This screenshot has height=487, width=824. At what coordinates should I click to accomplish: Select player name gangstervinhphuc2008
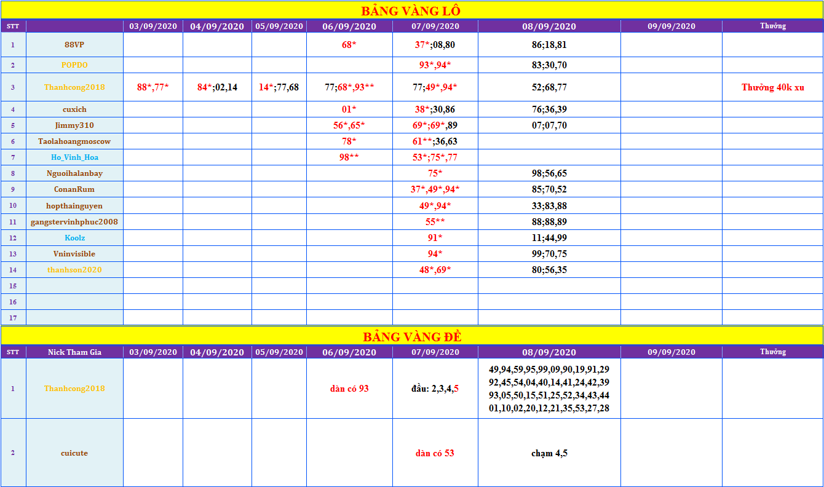click(x=74, y=221)
